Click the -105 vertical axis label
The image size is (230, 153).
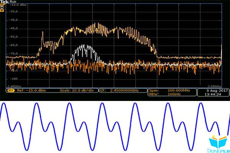[x=13, y=79]
